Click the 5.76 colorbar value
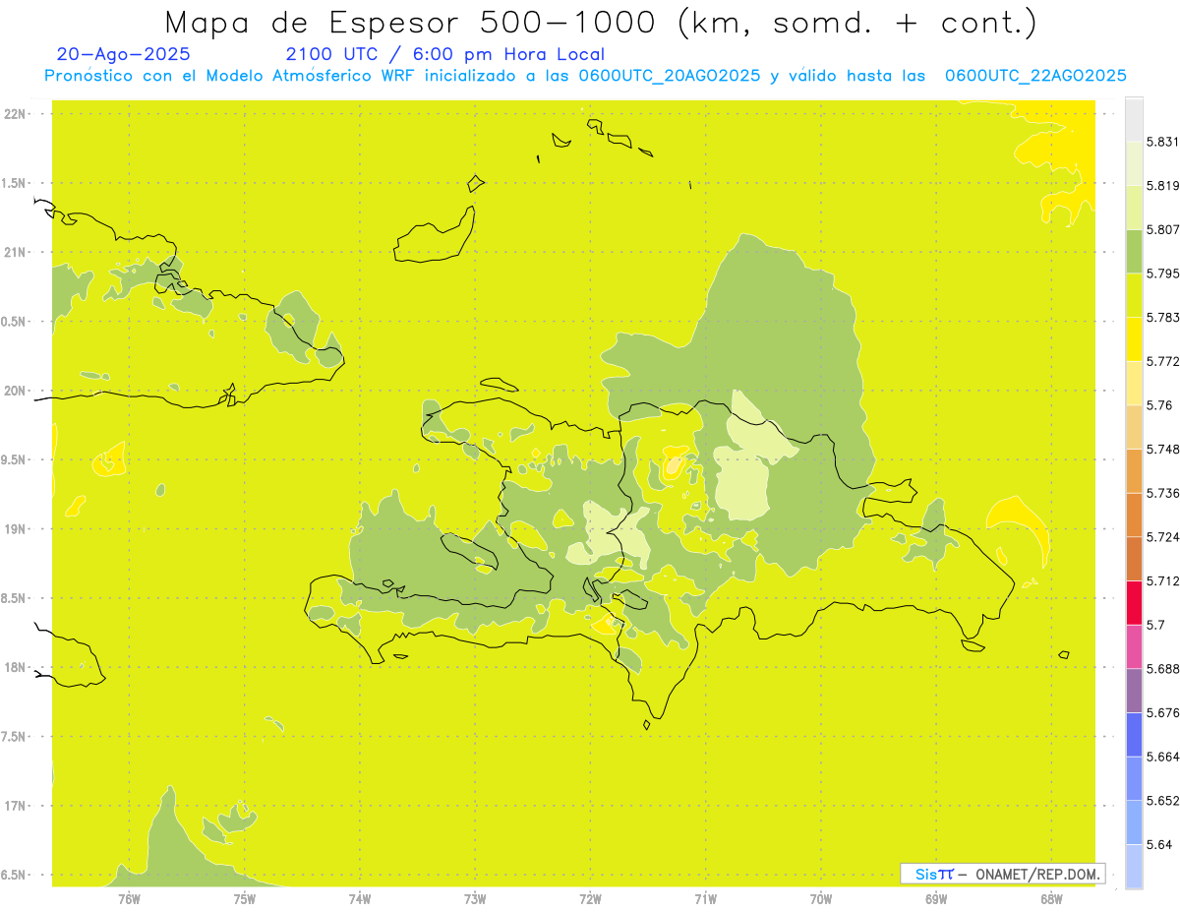The height and width of the screenshot is (912, 1180). (x=1159, y=405)
